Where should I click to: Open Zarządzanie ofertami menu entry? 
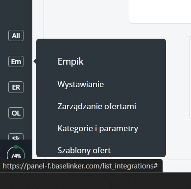(x=96, y=106)
